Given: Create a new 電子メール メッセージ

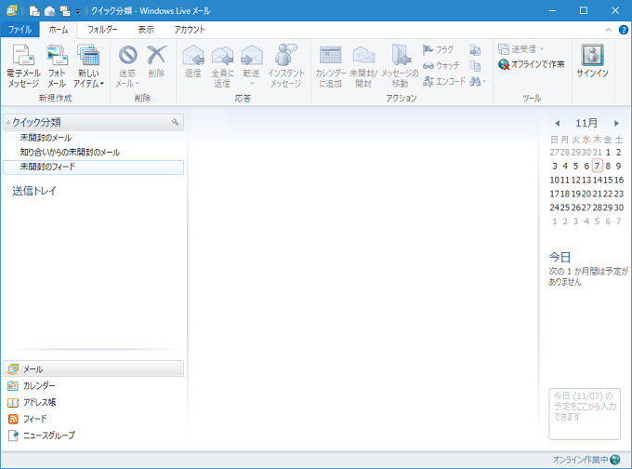Looking at the screenshot, I should coord(23,65).
